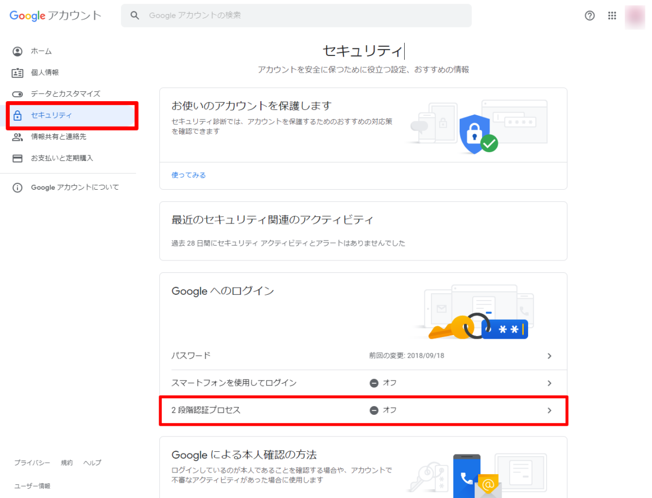Image resolution: width=652 pixels, height=498 pixels.
Task: Click the 最近のセキュリティ関連のアクティビティ heading
Action: click(272, 220)
